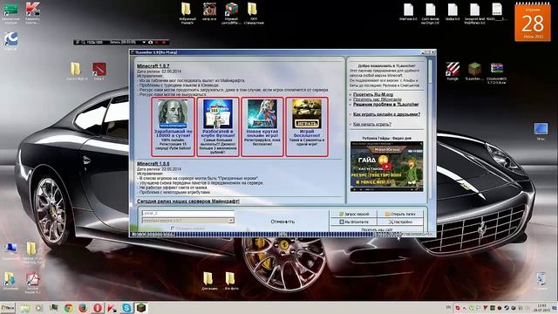Open the TLauncher grass block desktop icon
Viewport: 558px width, 314px height.
[x=474, y=71]
